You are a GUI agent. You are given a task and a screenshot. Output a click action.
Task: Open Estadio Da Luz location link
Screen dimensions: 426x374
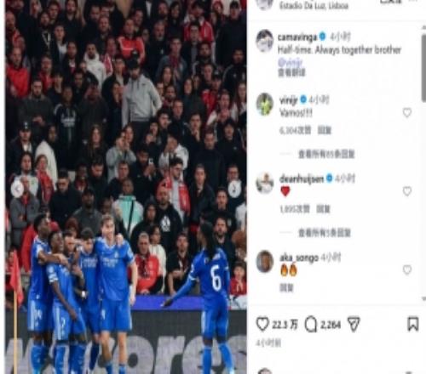(314, 6)
